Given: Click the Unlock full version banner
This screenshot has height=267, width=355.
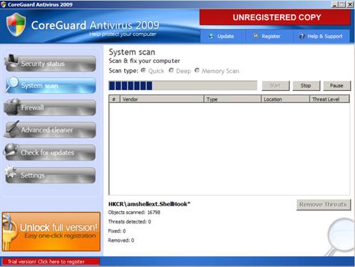Looking at the screenshot, I should pyautogui.click(x=51, y=231).
